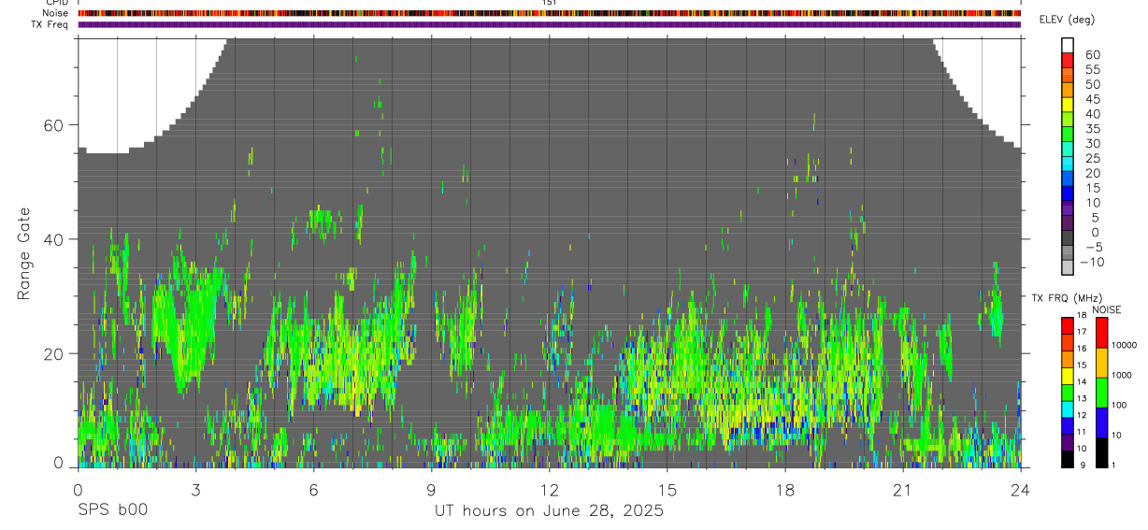The width and height of the screenshot is (1148, 530).
Task: Click the '40' tick label on the Range Gate axis
Action: click(x=53, y=239)
